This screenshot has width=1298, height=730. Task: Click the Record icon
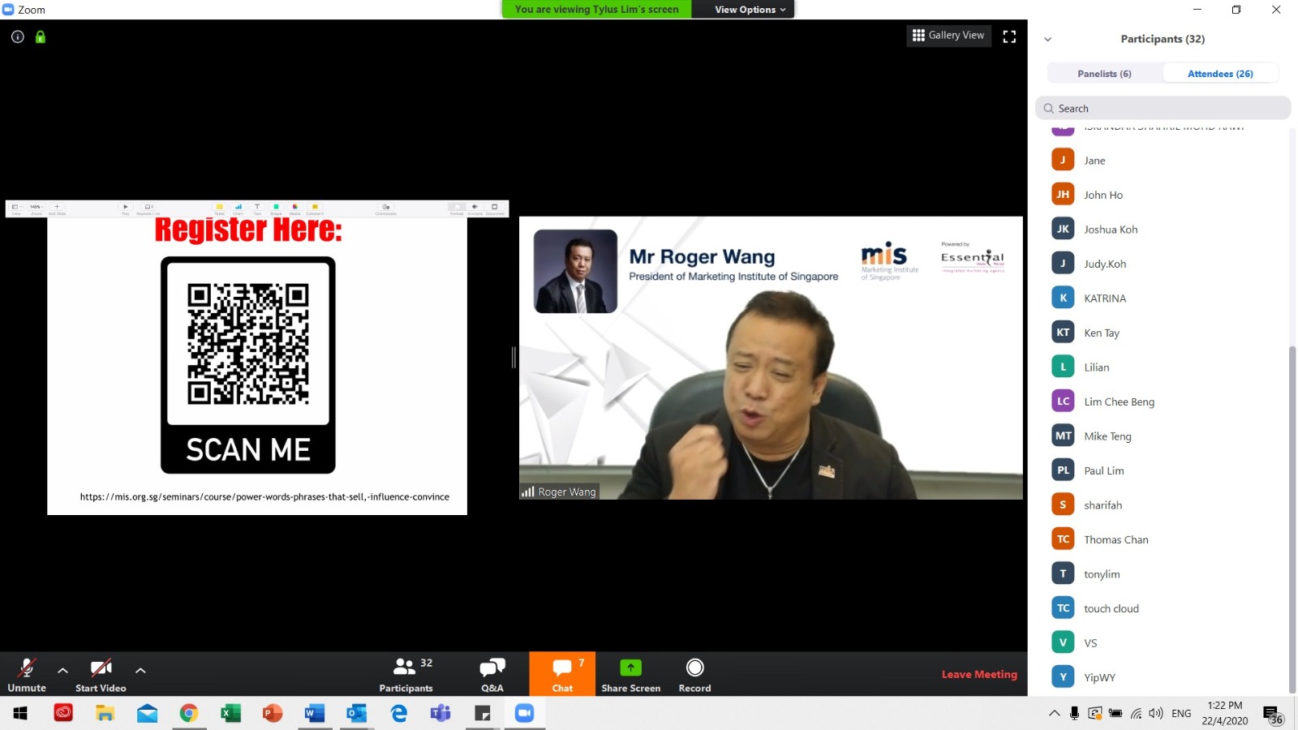click(x=694, y=668)
